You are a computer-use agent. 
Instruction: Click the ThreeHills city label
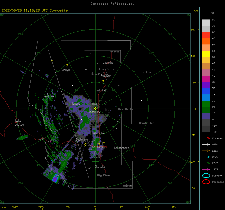pyautogui.click(x=125, y=109)
